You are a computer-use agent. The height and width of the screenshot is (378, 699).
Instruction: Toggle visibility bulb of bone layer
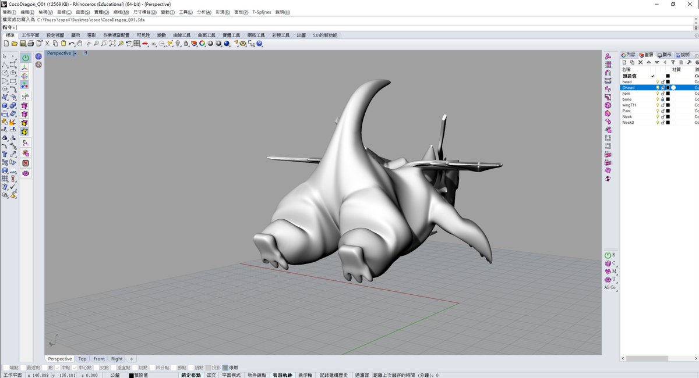tap(658, 99)
